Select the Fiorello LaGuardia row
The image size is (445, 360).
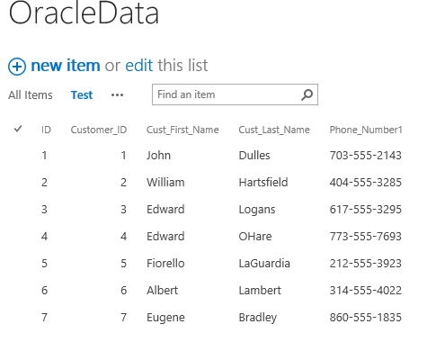[x=222, y=264]
